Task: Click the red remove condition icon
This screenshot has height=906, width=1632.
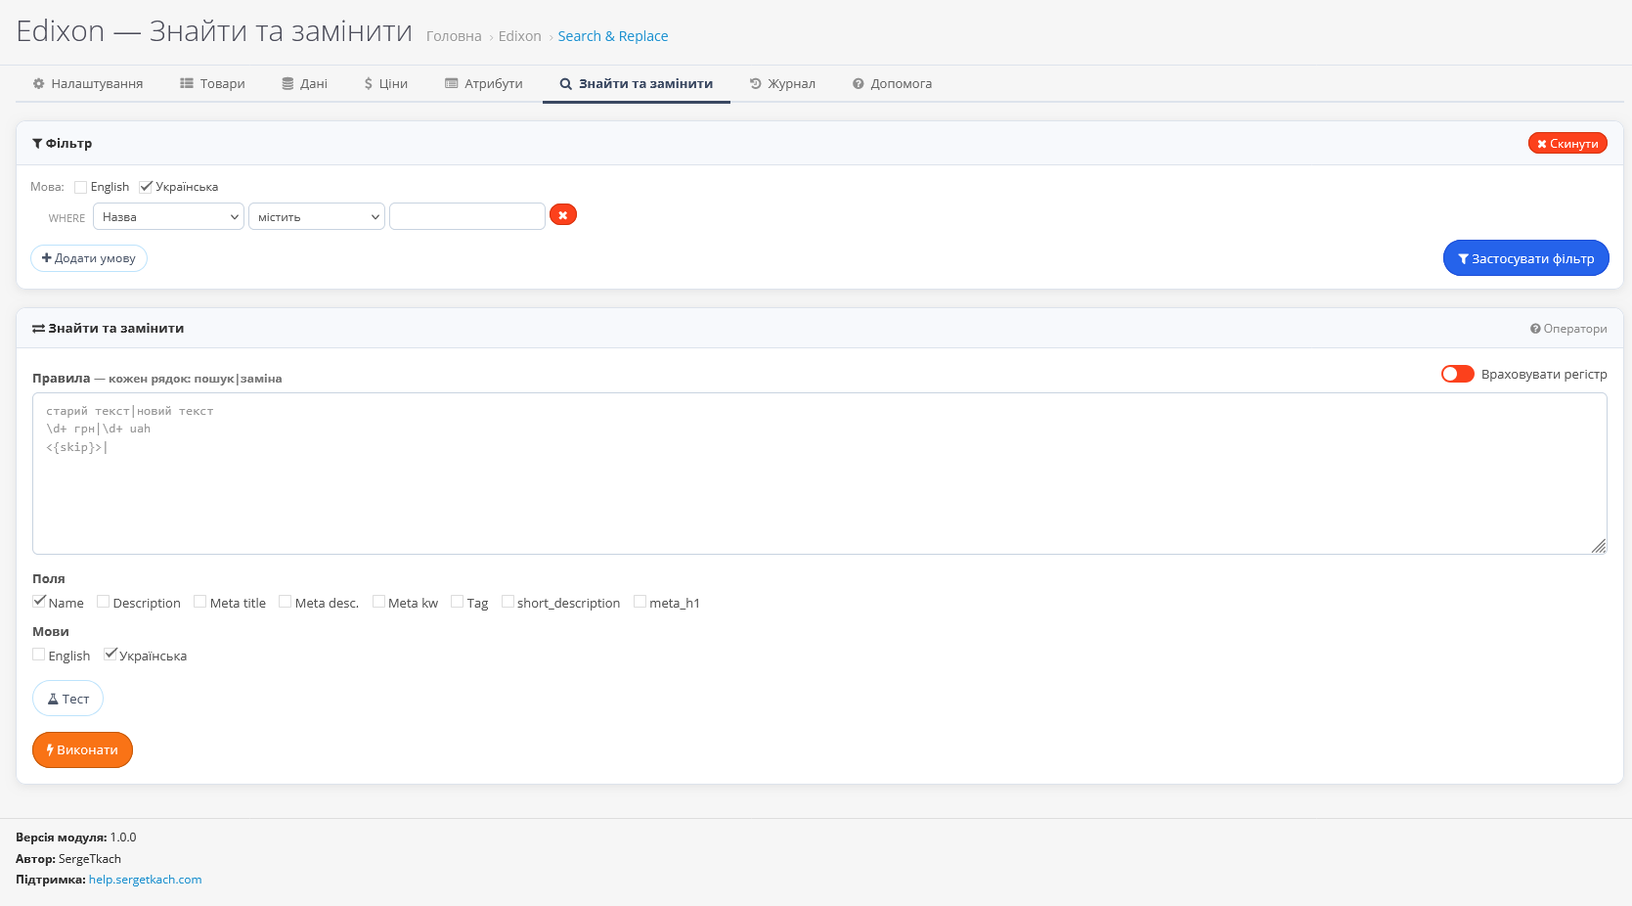Action: pos(562,215)
